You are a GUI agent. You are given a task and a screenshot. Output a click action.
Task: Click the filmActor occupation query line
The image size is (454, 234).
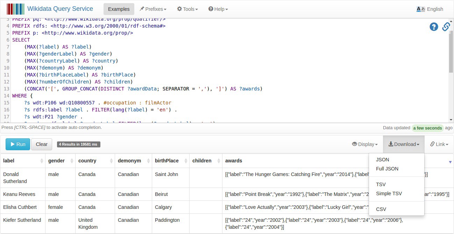(98, 103)
